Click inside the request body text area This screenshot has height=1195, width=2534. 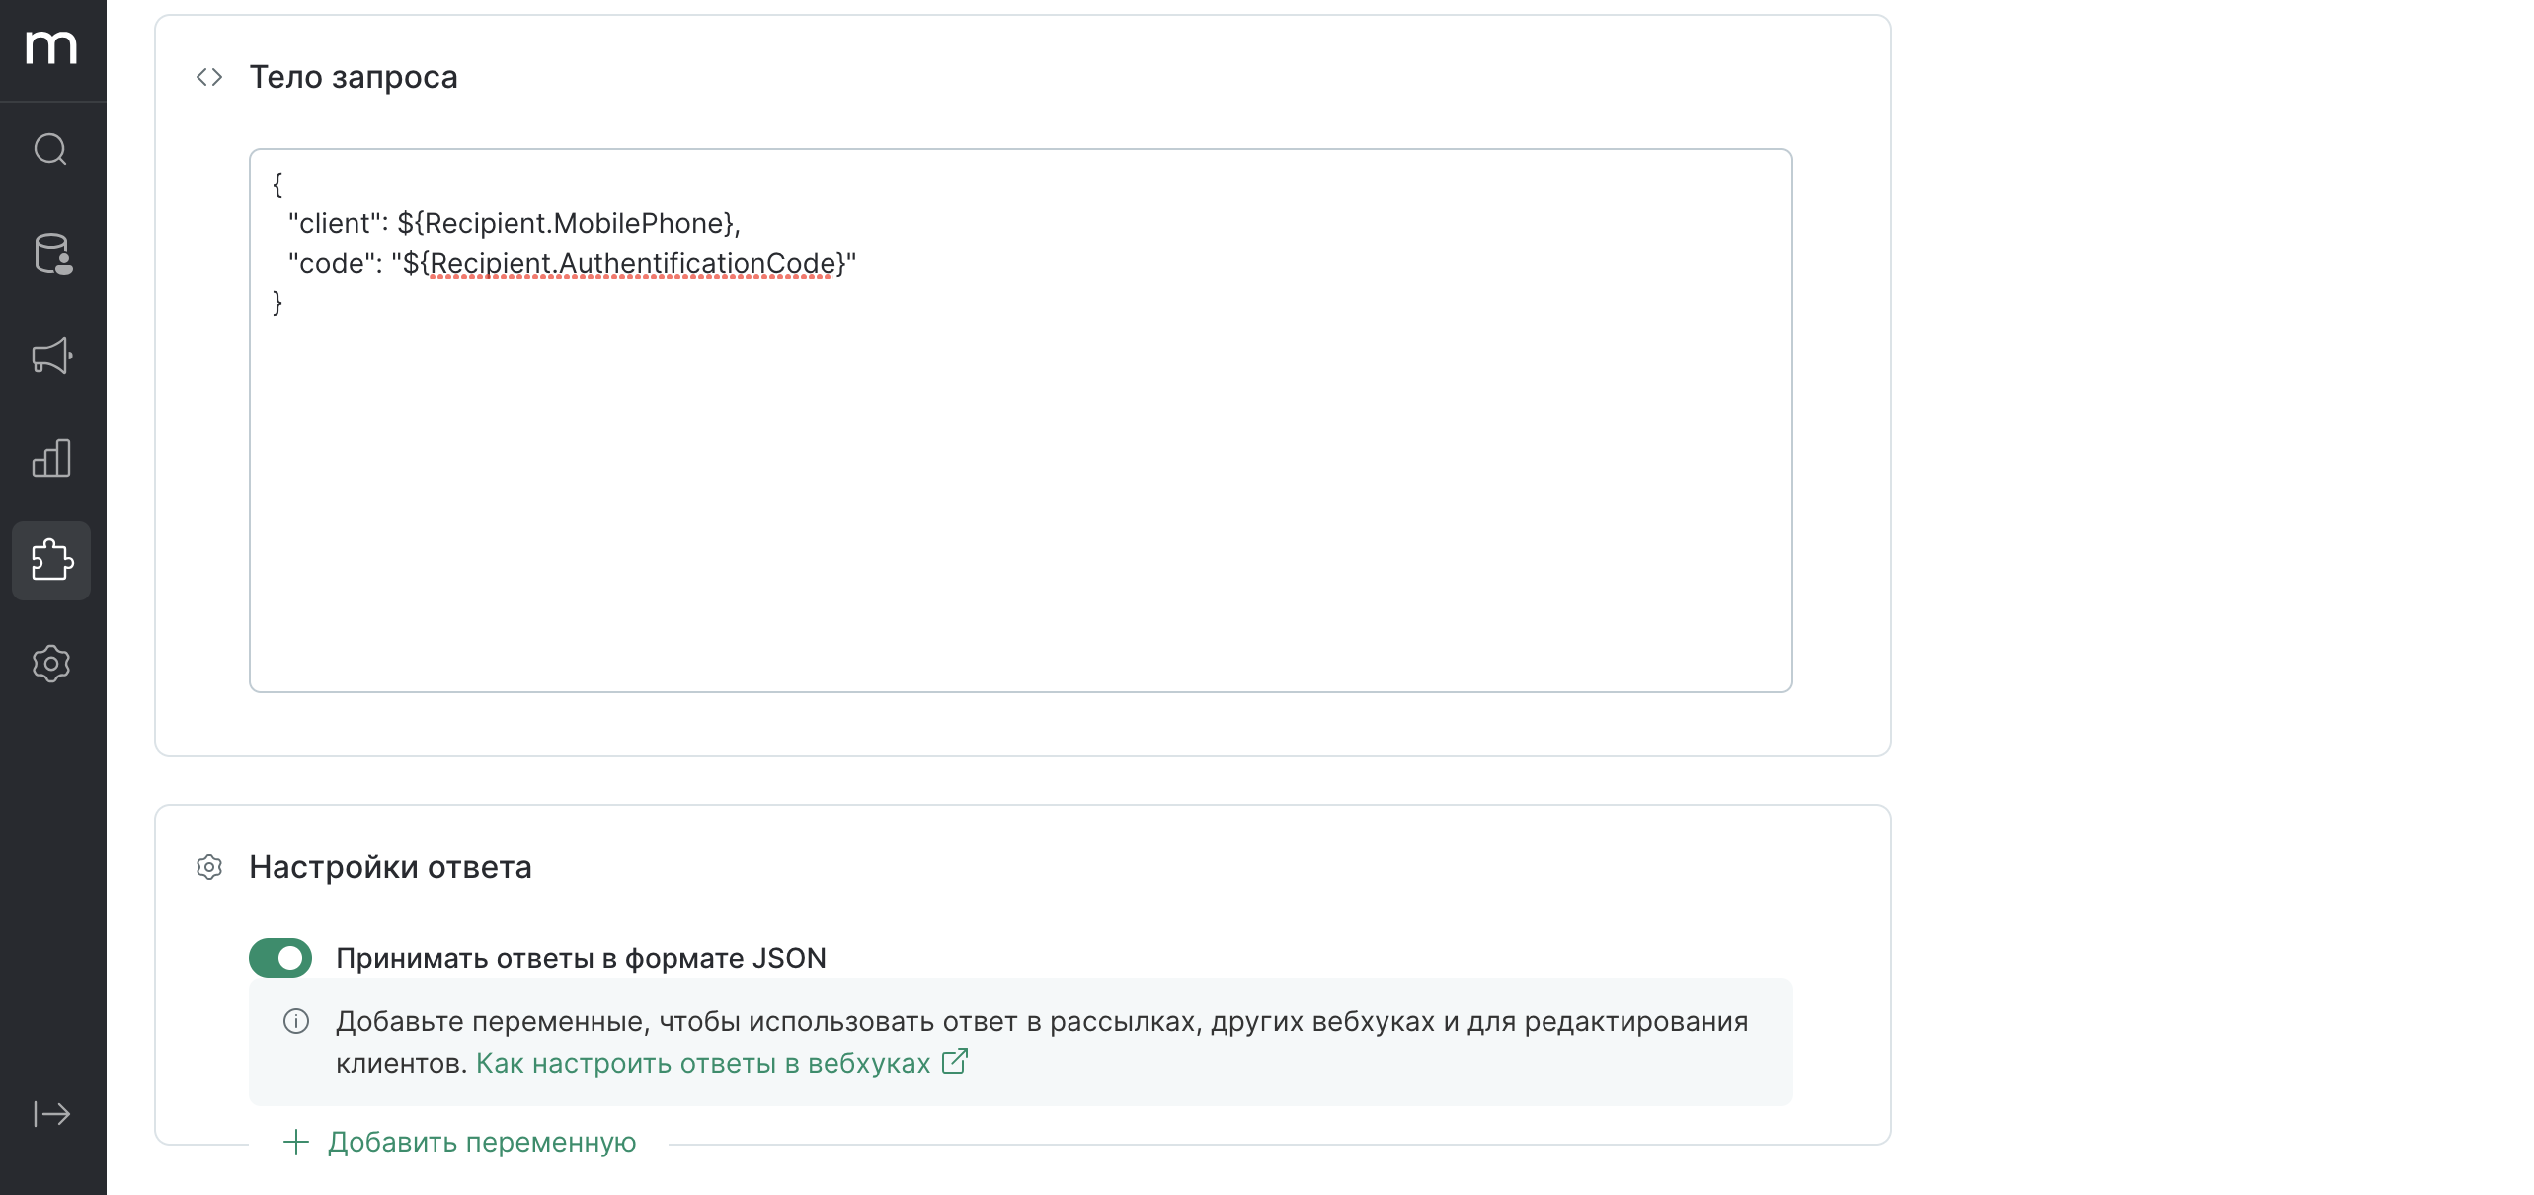[x=1020, y=421]
